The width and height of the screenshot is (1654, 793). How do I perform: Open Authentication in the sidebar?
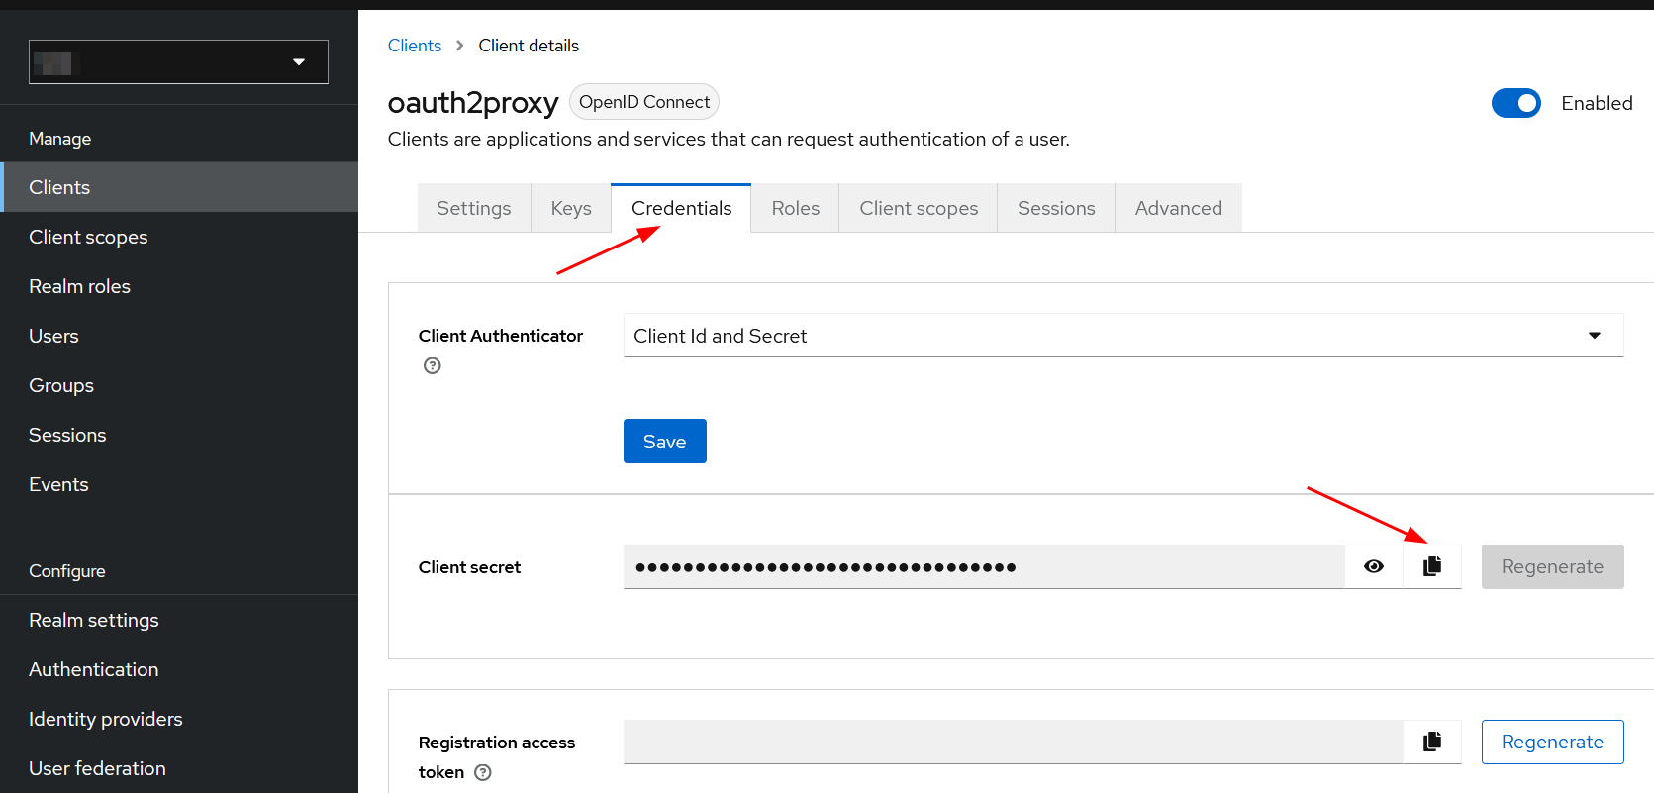click(179, 669)
